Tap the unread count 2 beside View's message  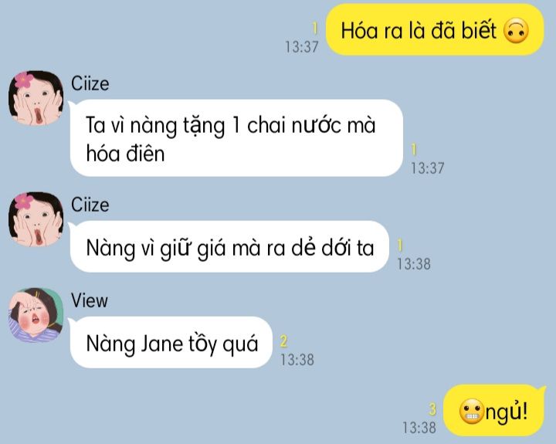click(x=283, y=341)
